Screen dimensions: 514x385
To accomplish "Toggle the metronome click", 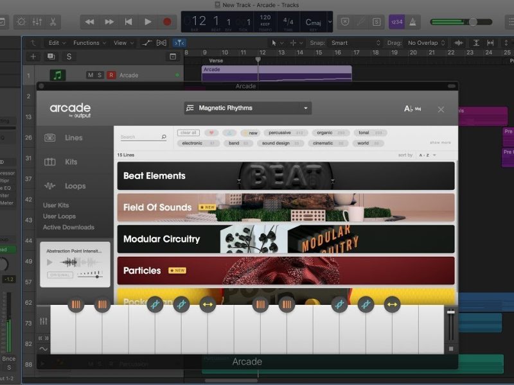I will tap(412, 22).
